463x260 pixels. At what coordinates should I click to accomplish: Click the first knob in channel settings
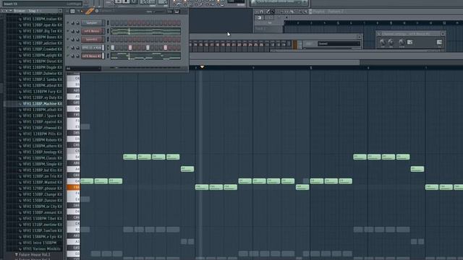383,42
